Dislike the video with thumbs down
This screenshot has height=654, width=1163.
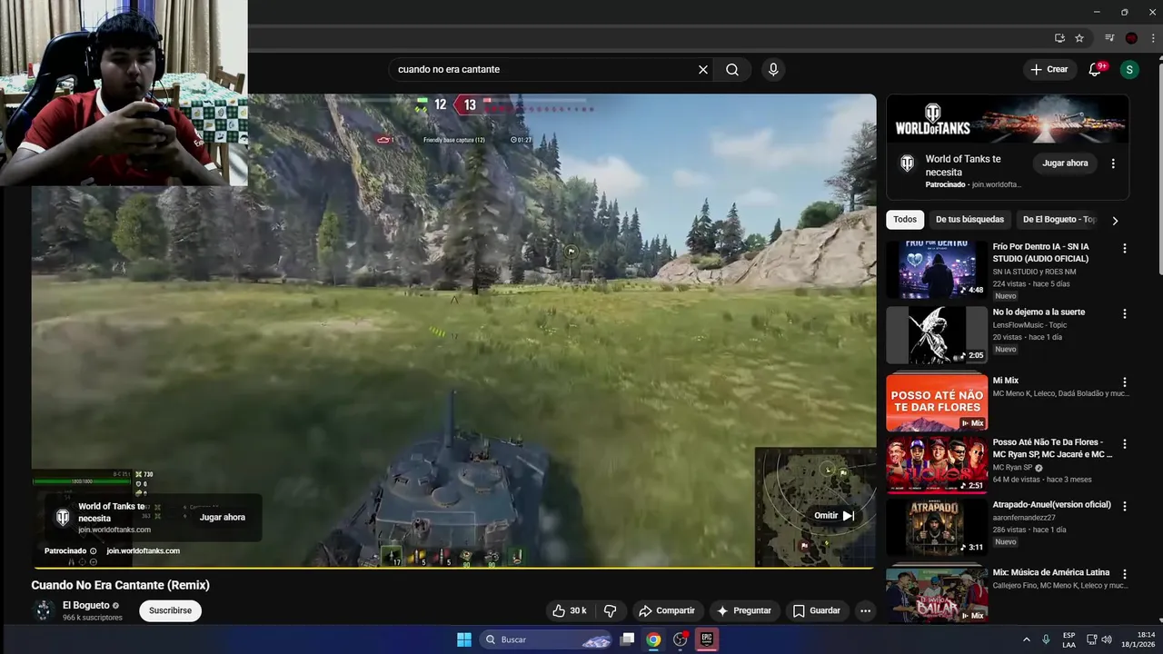pyautogui.click(x=611, y=610)
